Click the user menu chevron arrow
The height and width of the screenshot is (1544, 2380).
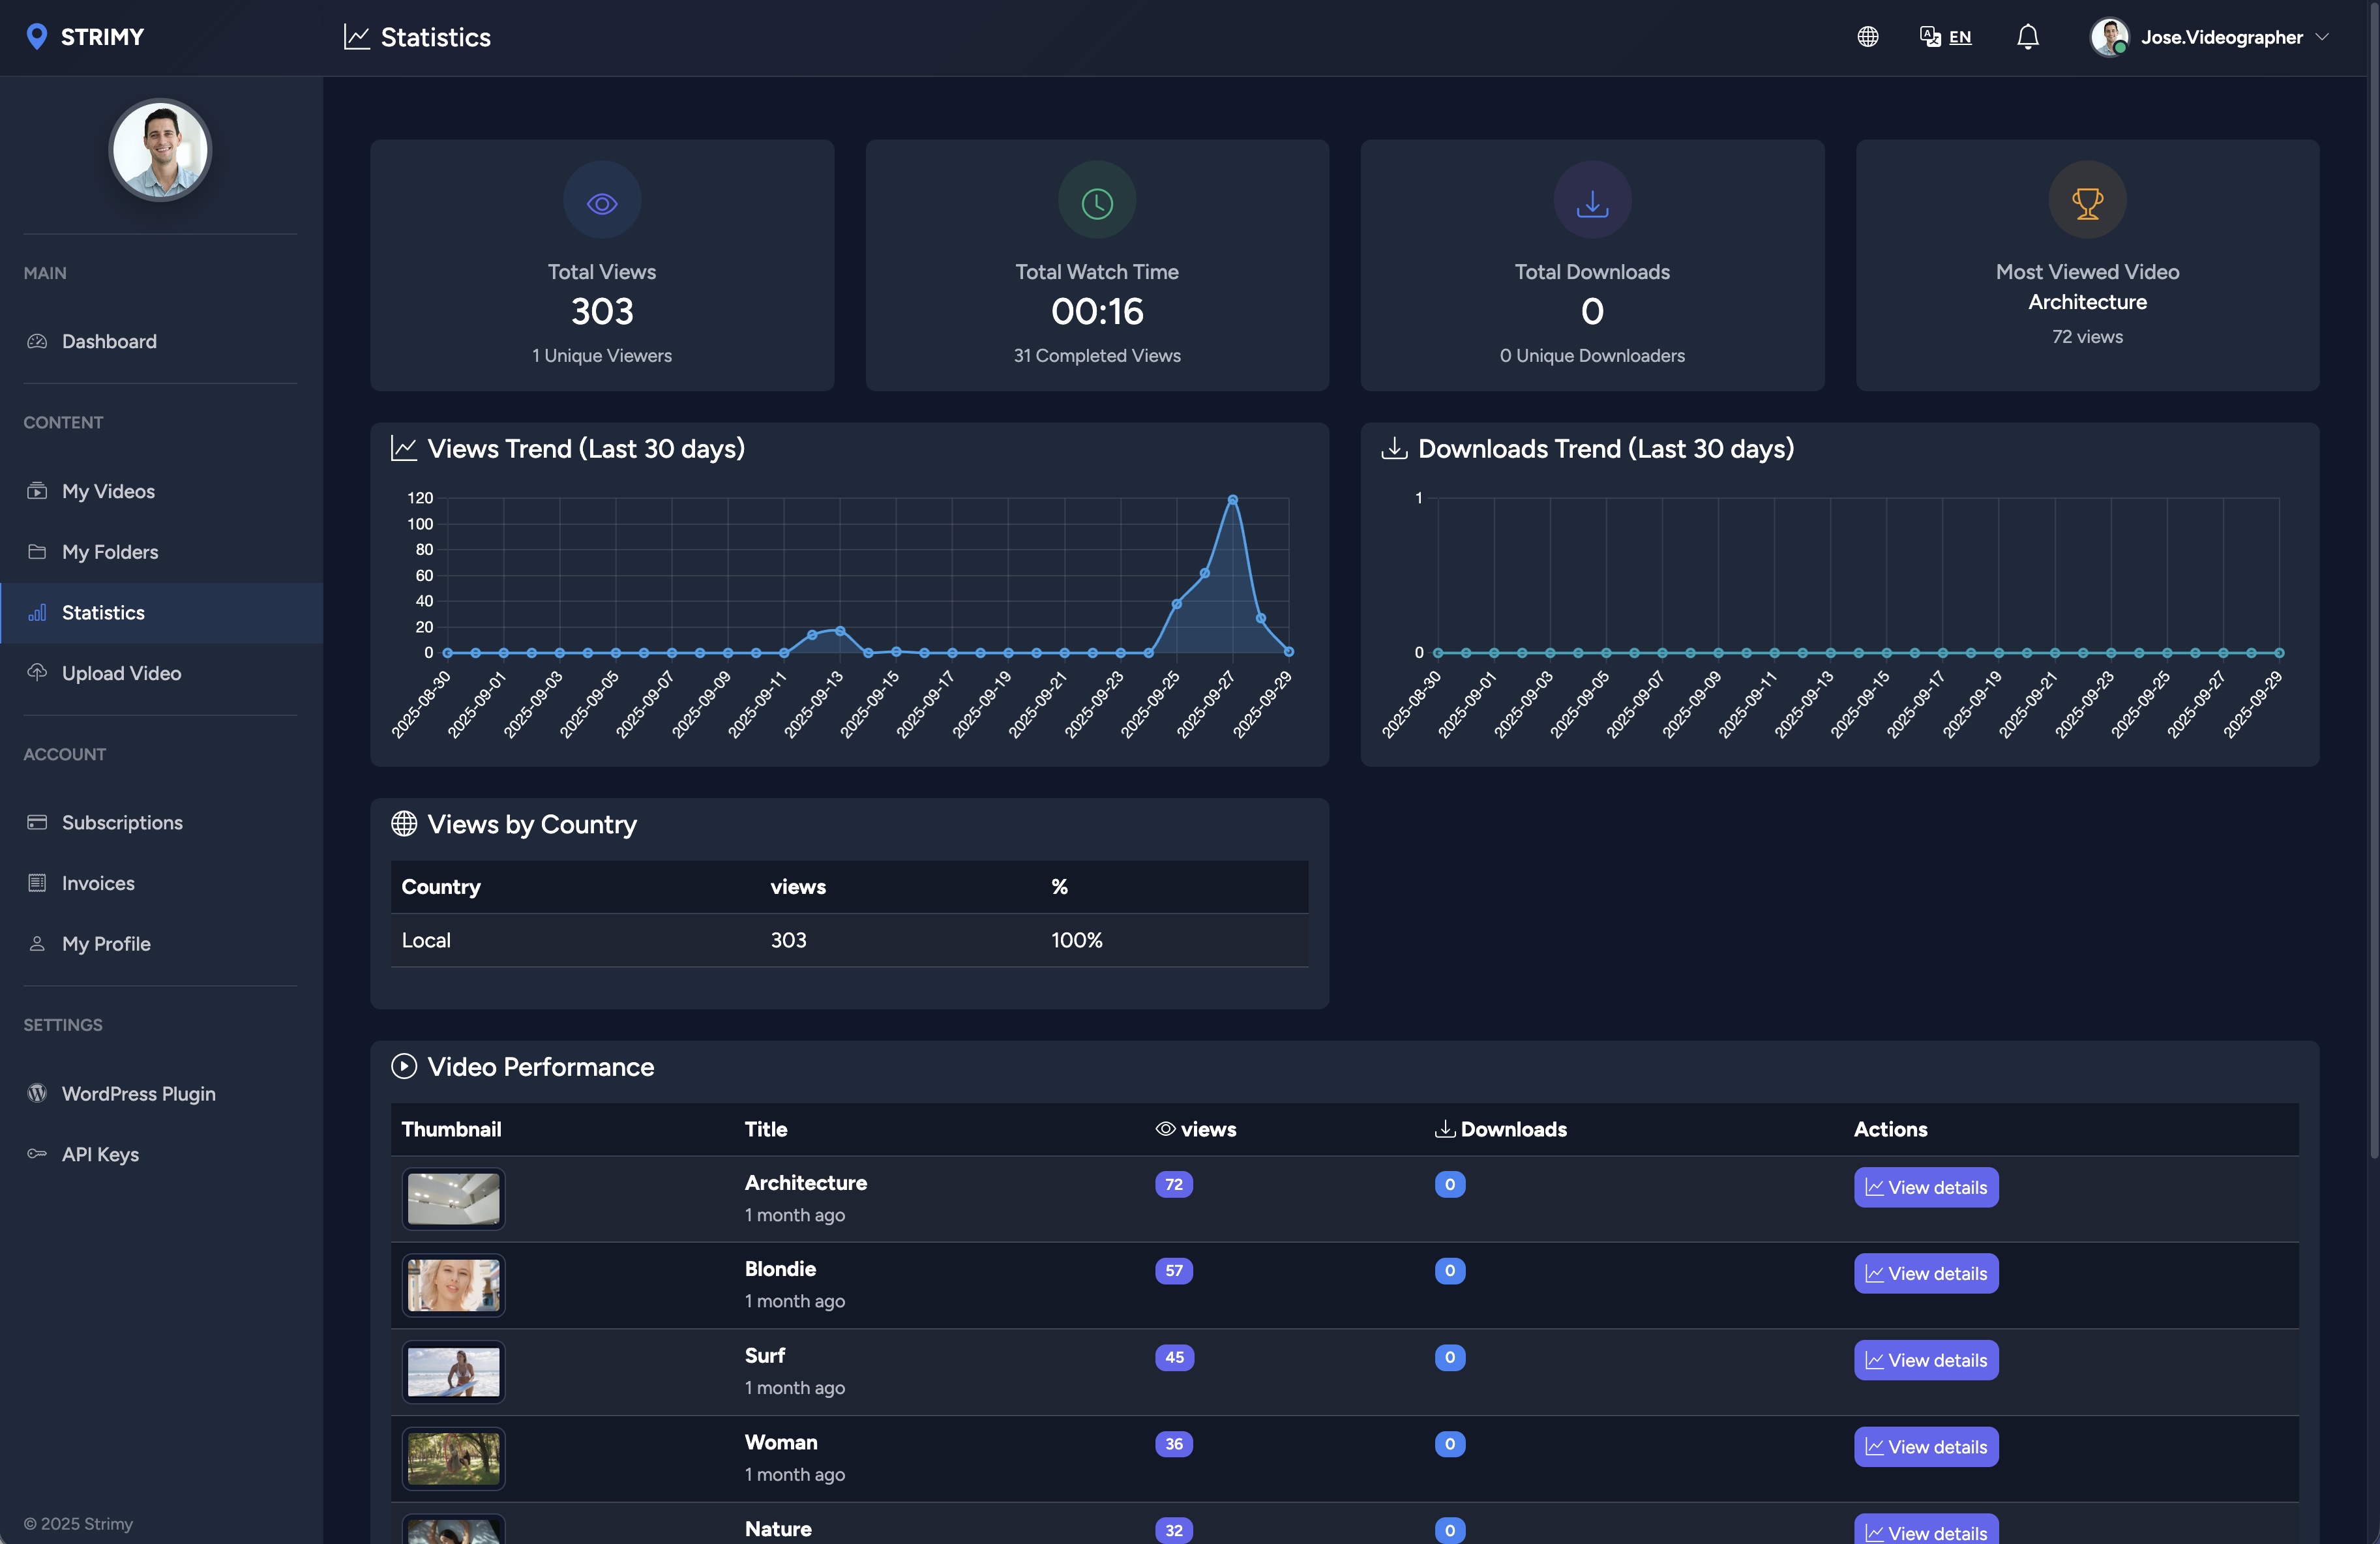pos(2323,37)
